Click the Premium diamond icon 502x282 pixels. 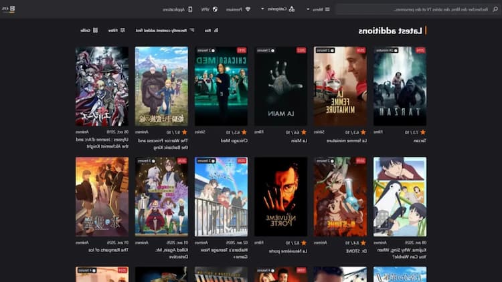pyautogui.click(x=248, y=9)
